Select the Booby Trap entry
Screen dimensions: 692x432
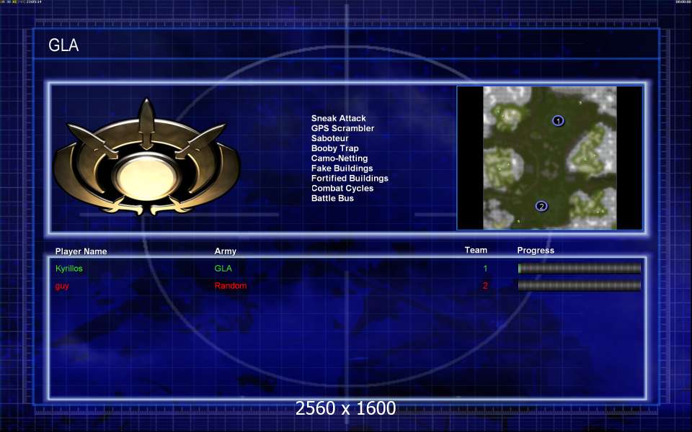point(334,148)
